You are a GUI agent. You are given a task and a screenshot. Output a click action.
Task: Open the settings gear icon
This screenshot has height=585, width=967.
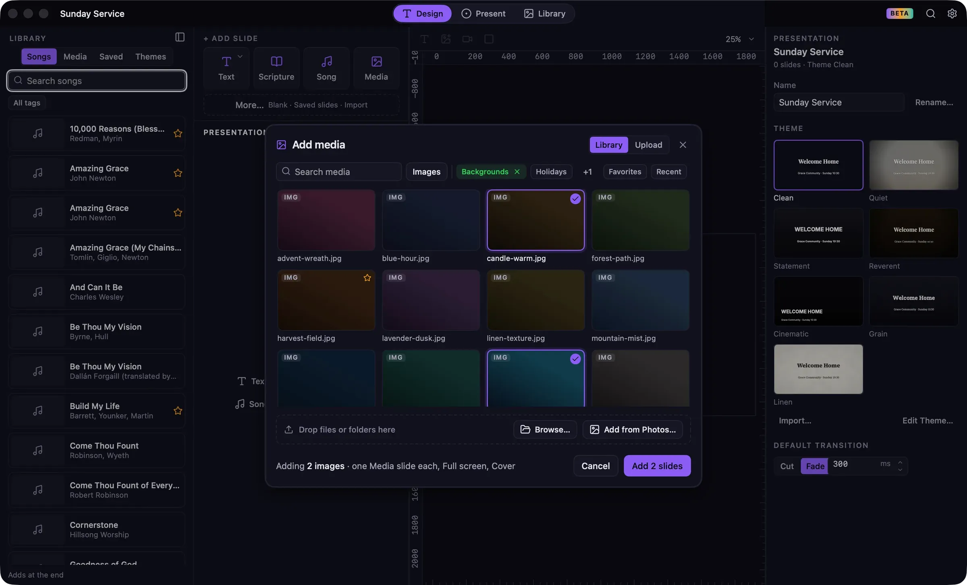[952, 13]
